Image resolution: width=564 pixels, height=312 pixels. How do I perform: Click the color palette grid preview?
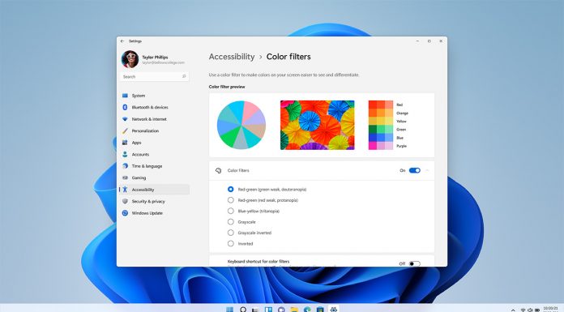pyautogui.click(x=381, y=125)
